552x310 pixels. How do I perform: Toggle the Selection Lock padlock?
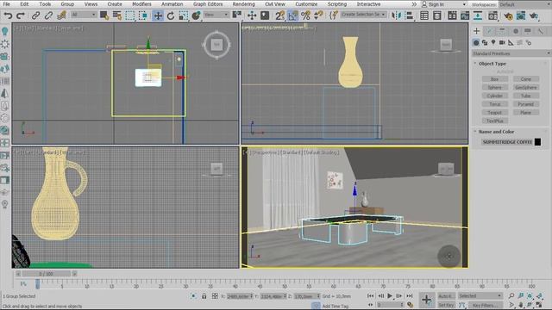click(x=204, y=296)
